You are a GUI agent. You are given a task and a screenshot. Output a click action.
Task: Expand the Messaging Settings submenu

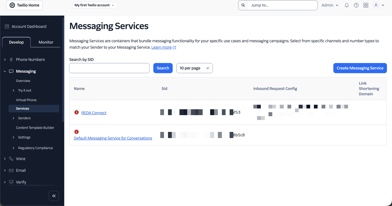(13, 137)
